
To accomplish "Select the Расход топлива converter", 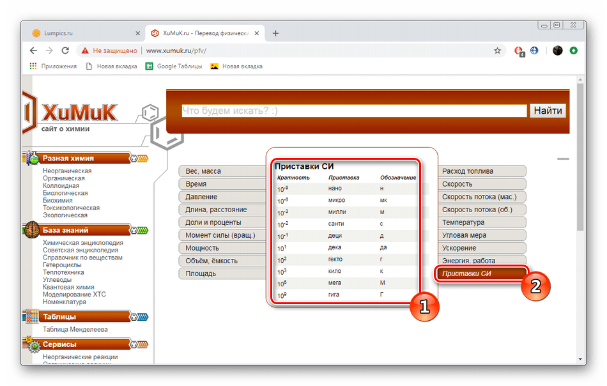I will point(482,171).
